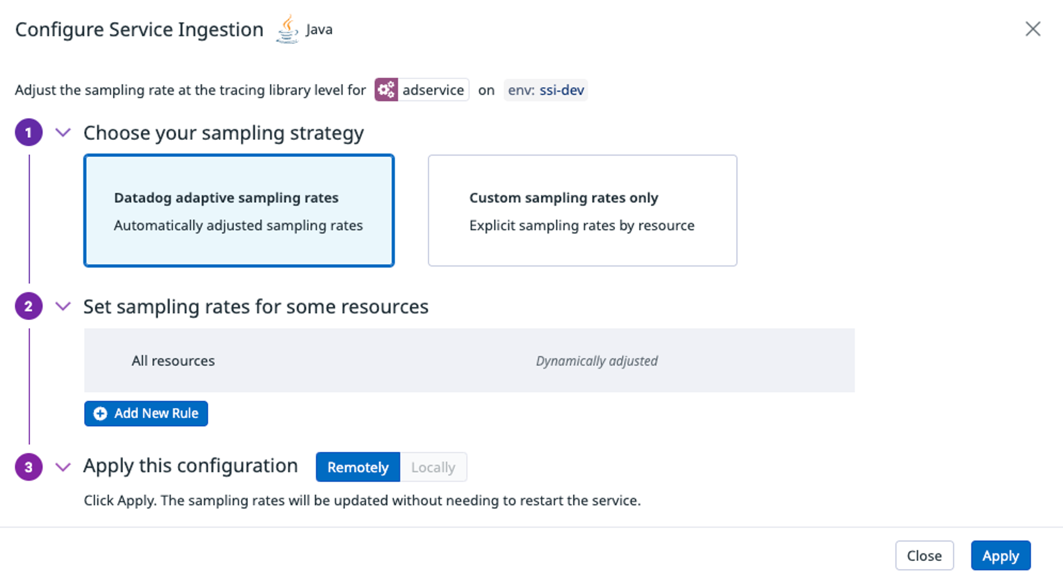This screenshot has width=1063, height=581.
Task: Collapse the sampling strategy section
Action: pyautogui.click(x=62, y=132)
